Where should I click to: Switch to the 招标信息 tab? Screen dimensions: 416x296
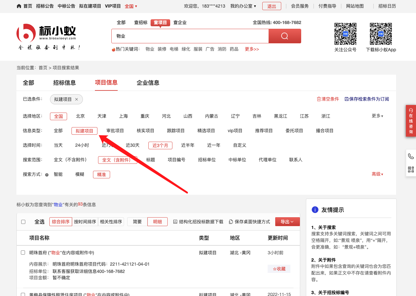(64, 83)
